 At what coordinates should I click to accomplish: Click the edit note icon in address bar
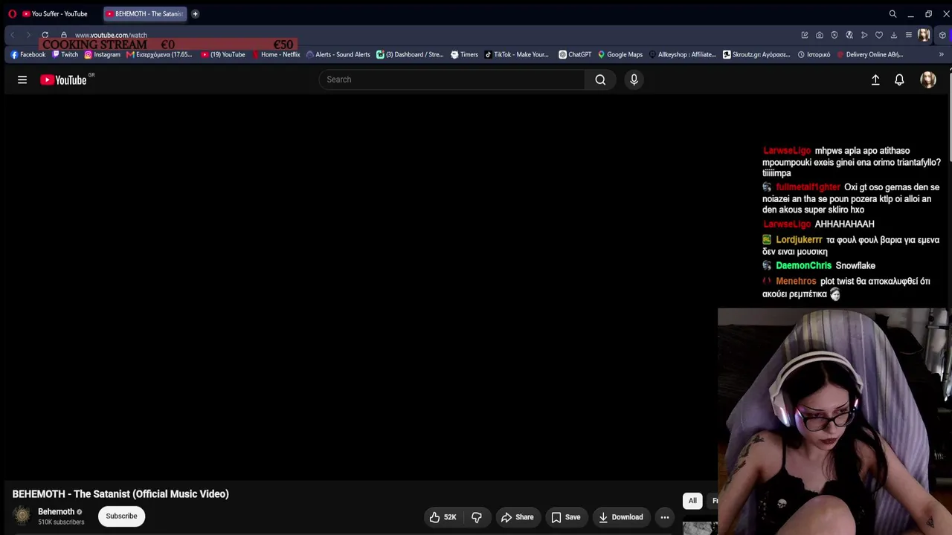point(805,35)
